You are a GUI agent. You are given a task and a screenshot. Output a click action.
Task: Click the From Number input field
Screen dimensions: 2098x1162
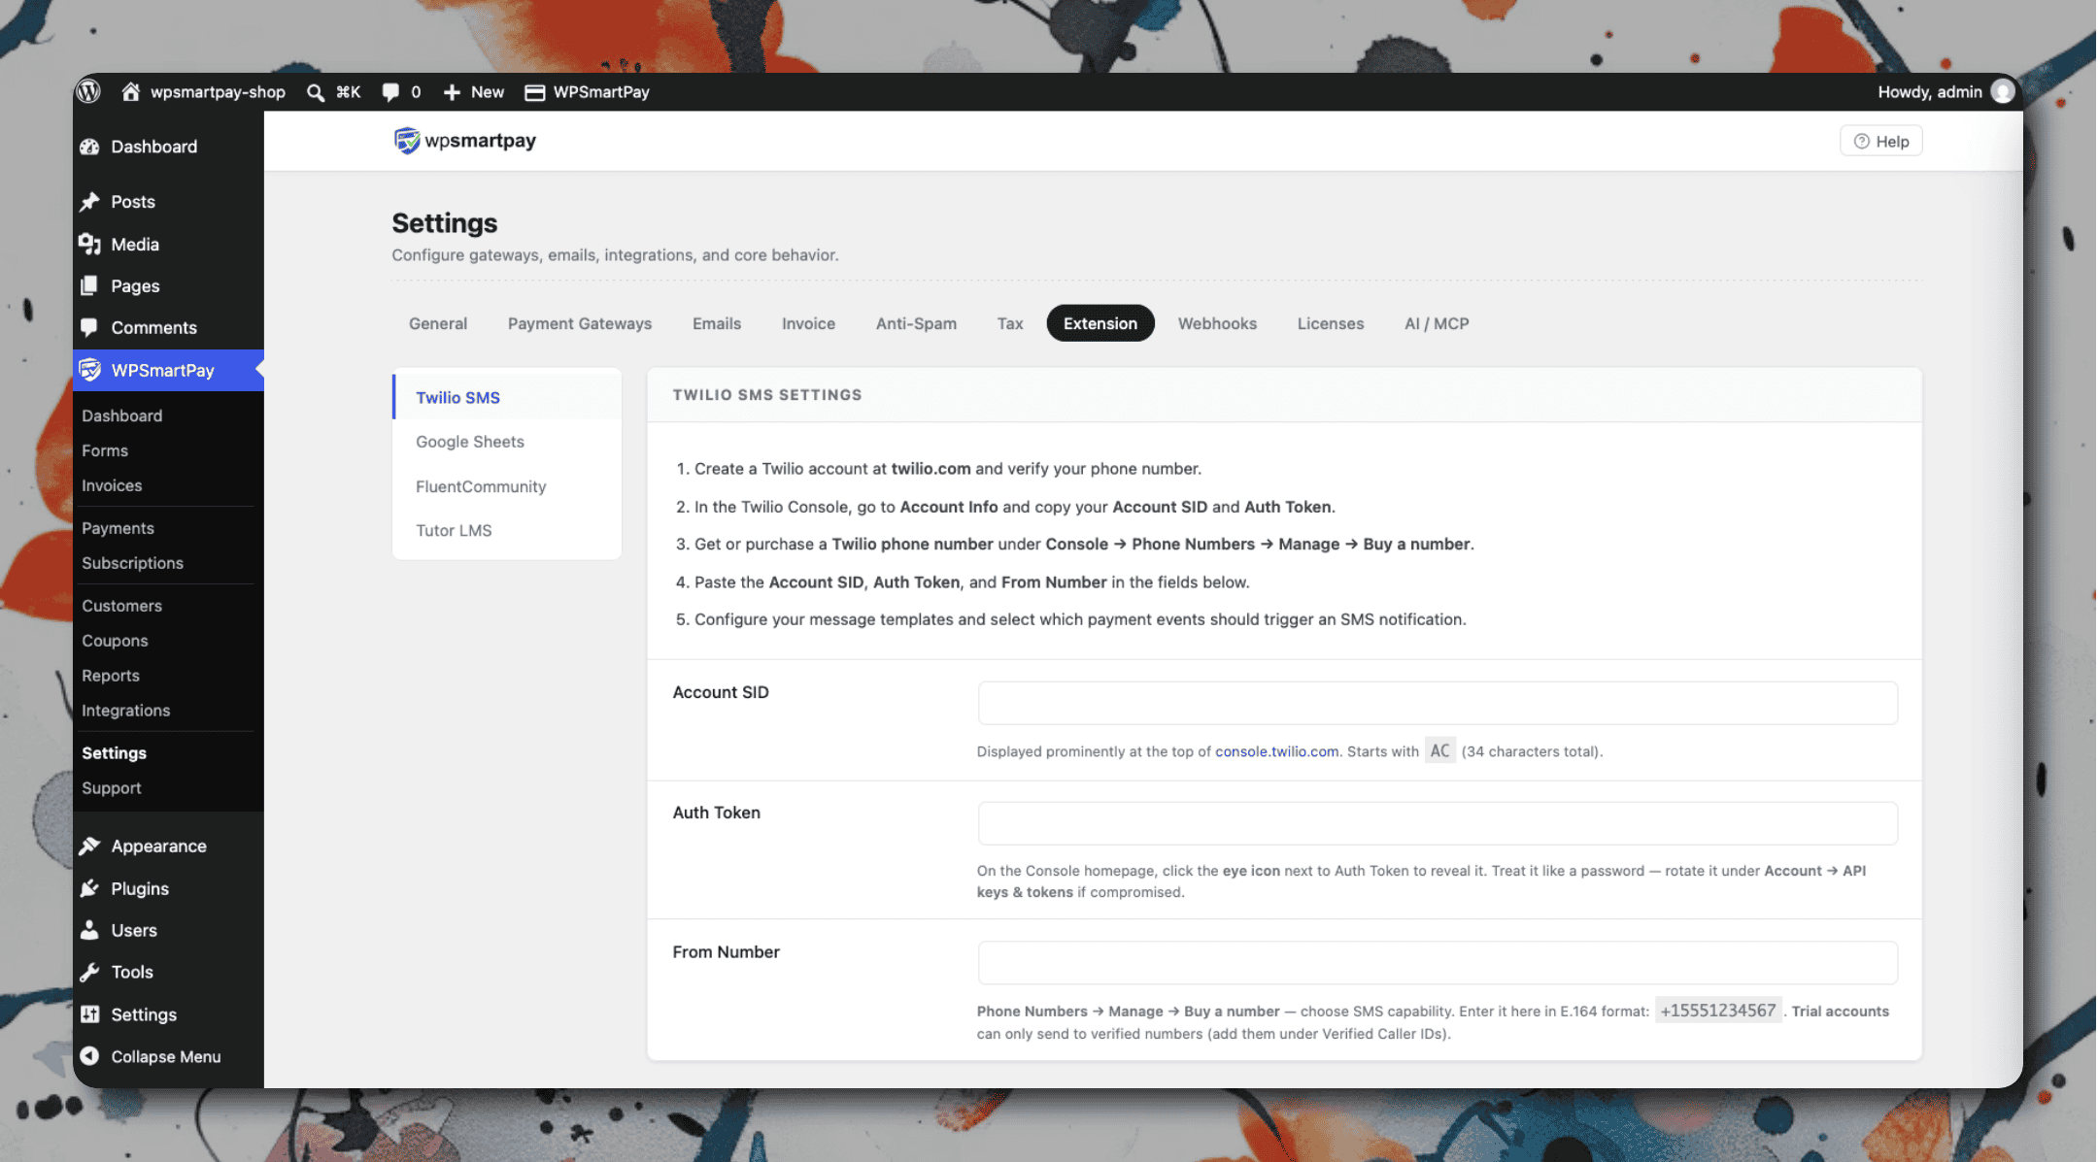pos(1438,963)
